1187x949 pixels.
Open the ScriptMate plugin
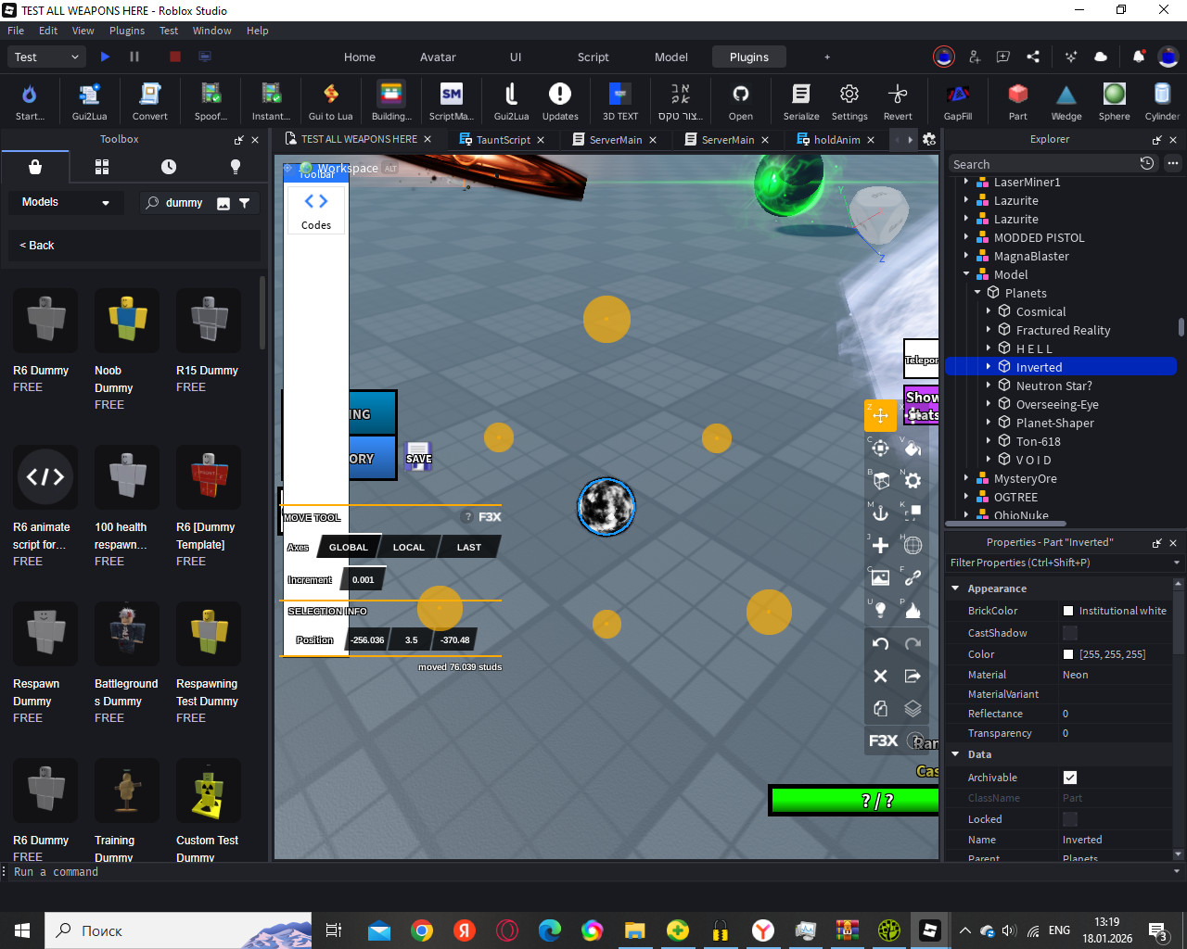click(452, 101)
